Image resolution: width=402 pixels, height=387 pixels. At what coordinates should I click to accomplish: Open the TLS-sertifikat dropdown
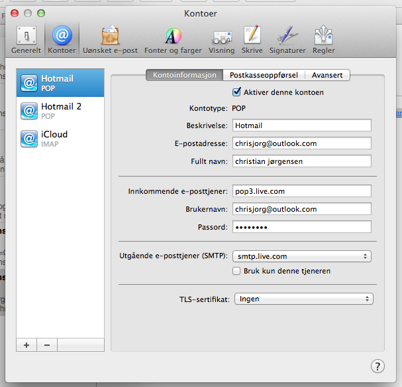304,299
